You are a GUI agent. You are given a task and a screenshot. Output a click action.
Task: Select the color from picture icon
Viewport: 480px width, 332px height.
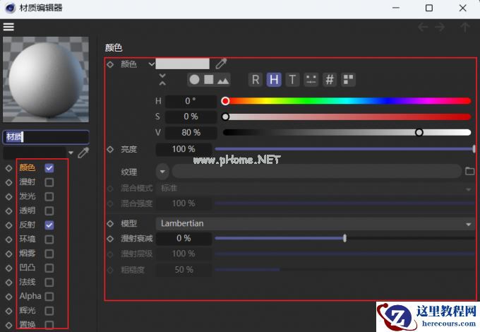[223, 80]
